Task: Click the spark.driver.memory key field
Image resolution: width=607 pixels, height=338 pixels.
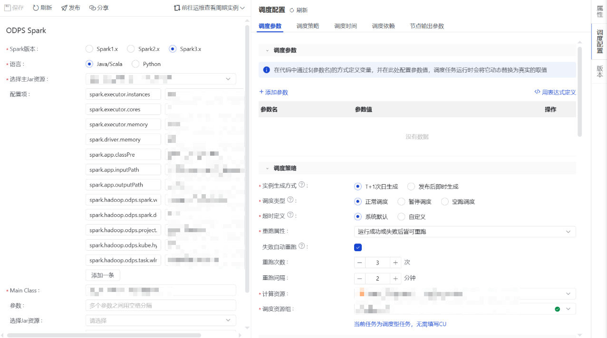Action: point(123,140)
